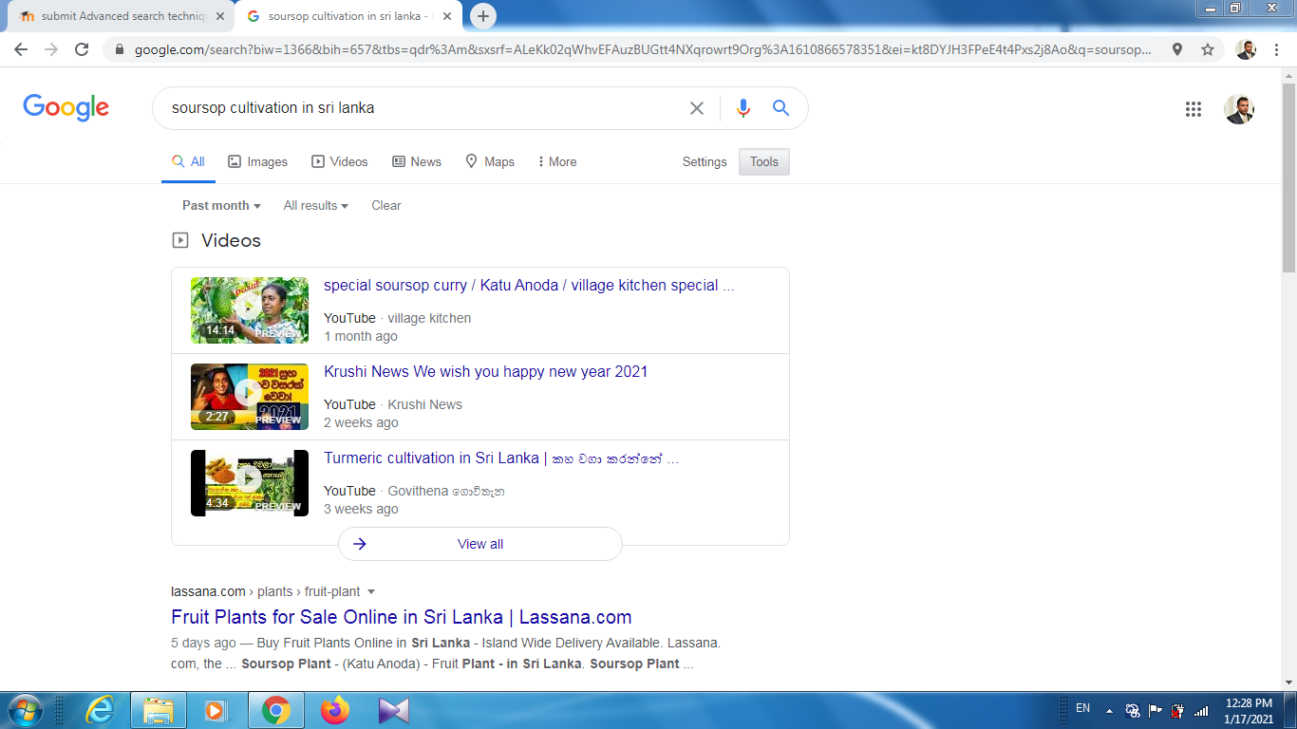Click the lock site-info icon
1297x729 pixels.
(x=120, y=49)
